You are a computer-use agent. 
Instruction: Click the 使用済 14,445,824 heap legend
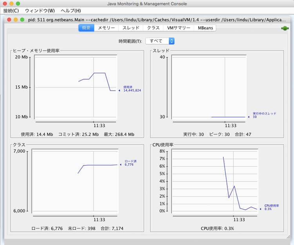(x=132, y=89)
